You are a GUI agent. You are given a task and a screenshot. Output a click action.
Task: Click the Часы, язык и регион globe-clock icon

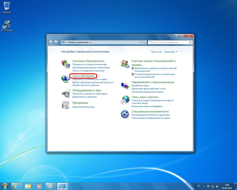[x=125, y=100]
